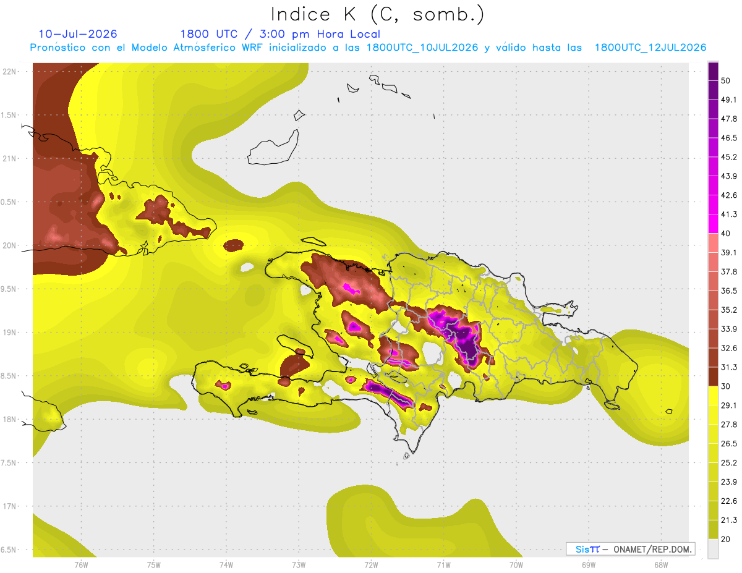Click the legend value "43.9"
Screen dimensions: 742x573
(x=729, y=176)
